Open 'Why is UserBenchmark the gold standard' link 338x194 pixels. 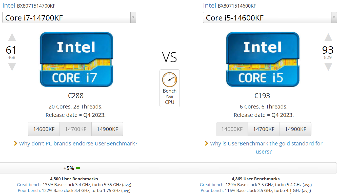266,144
